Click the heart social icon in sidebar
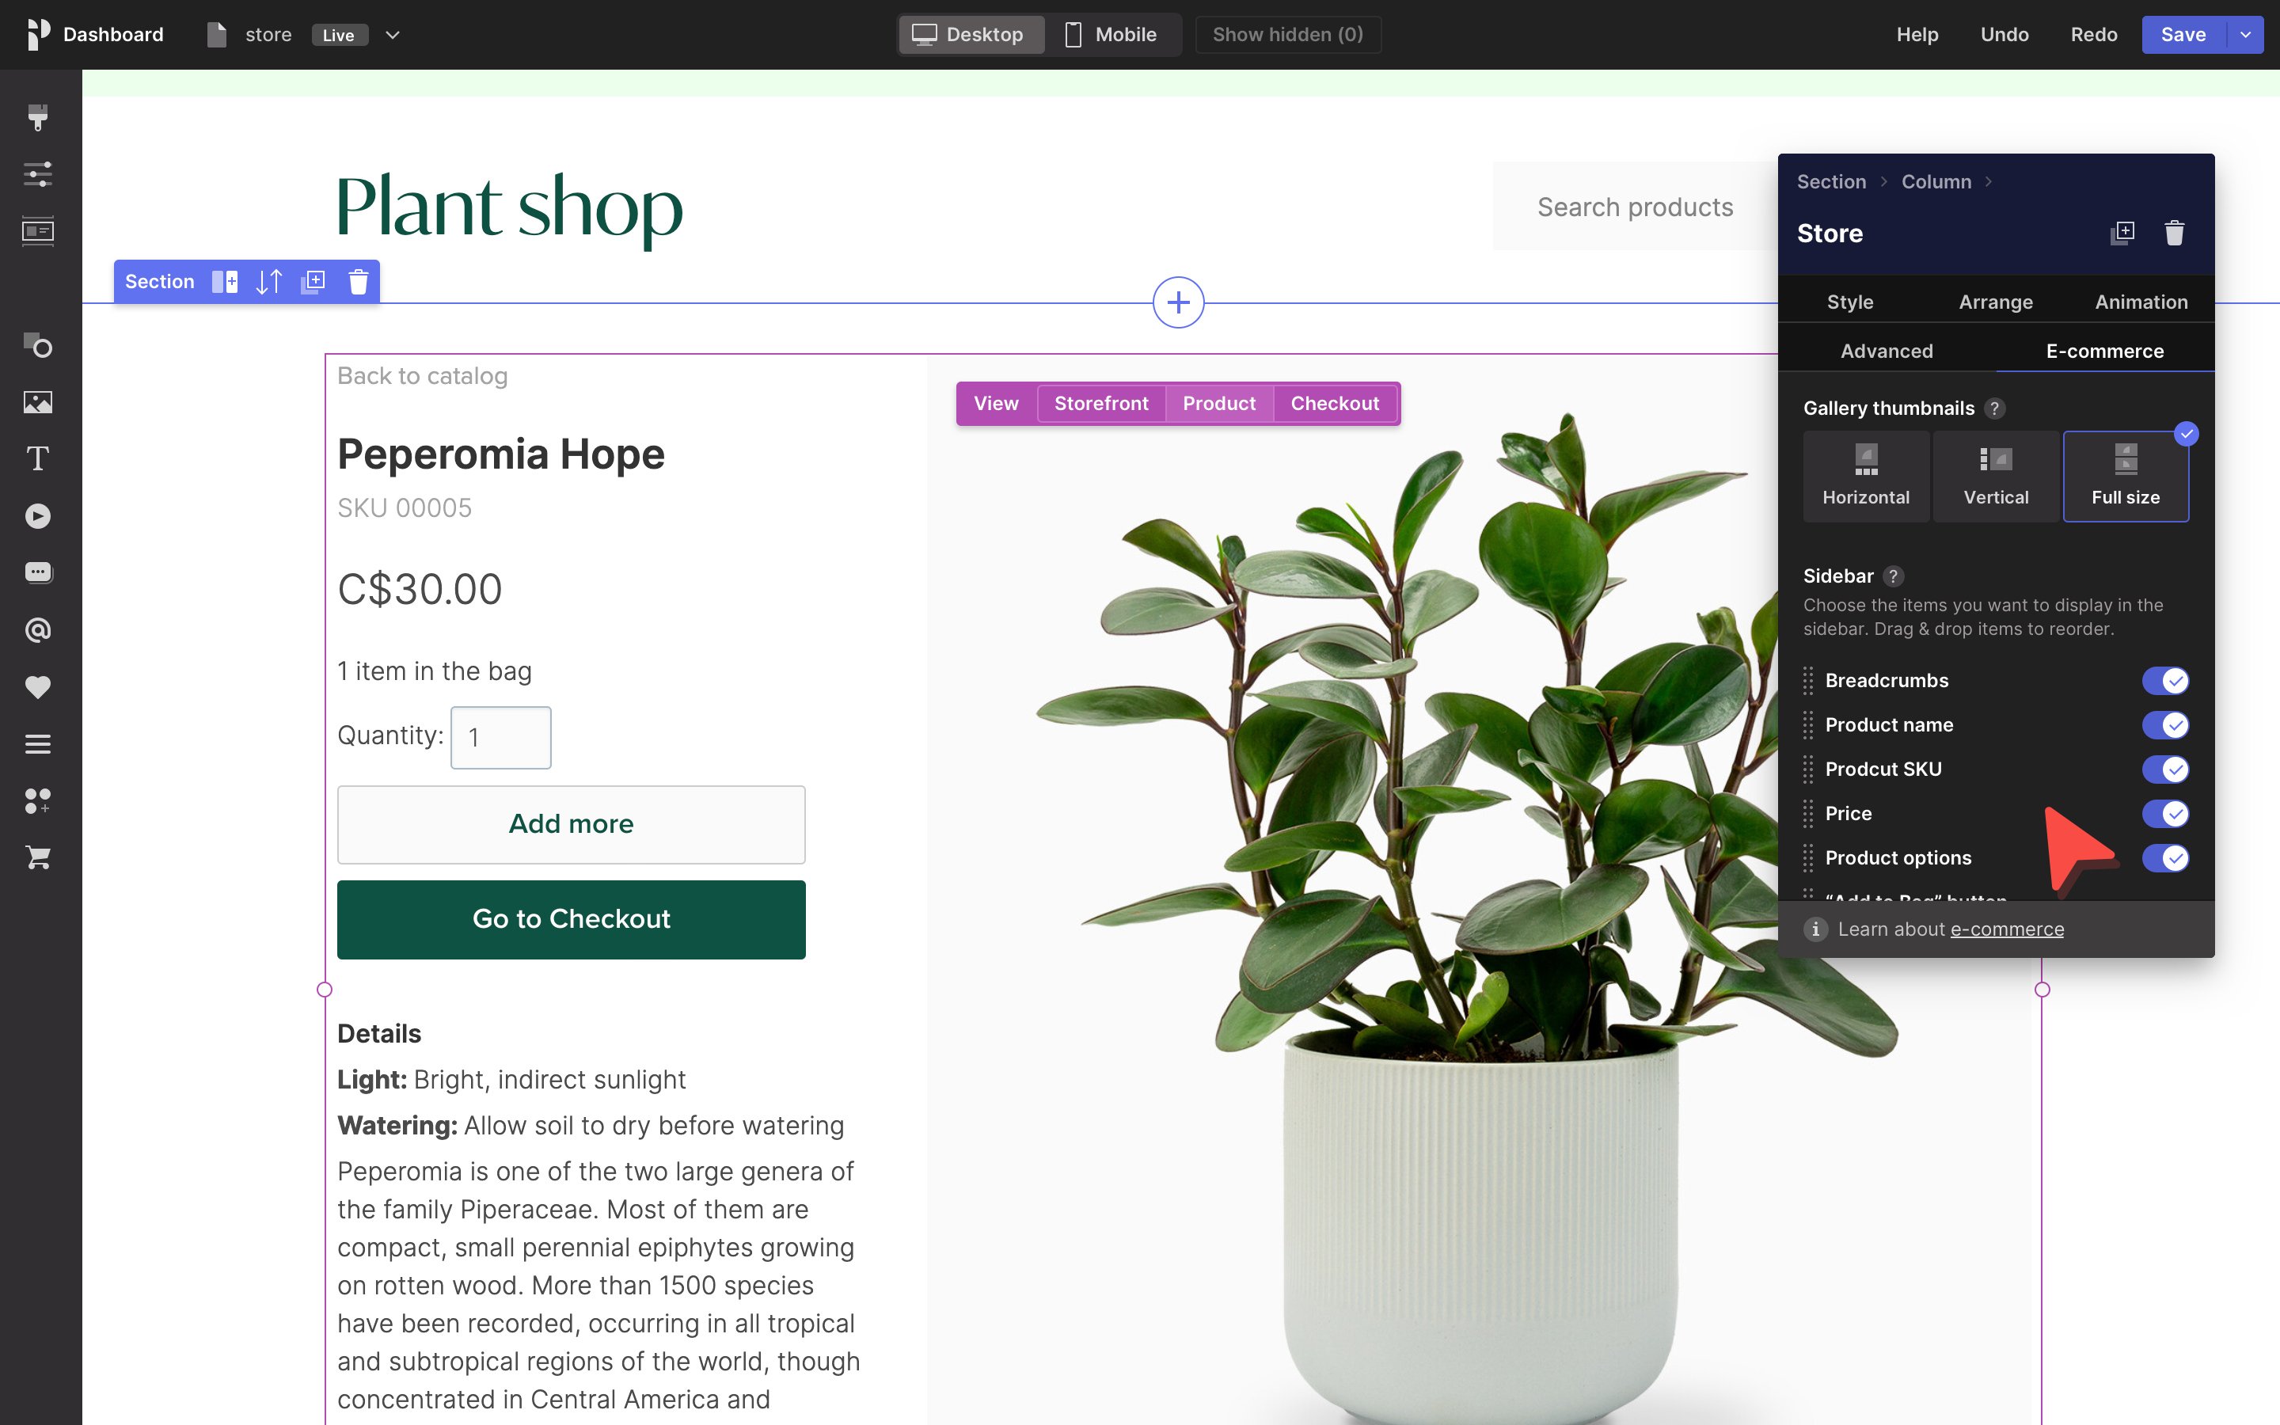 point(38,687)
